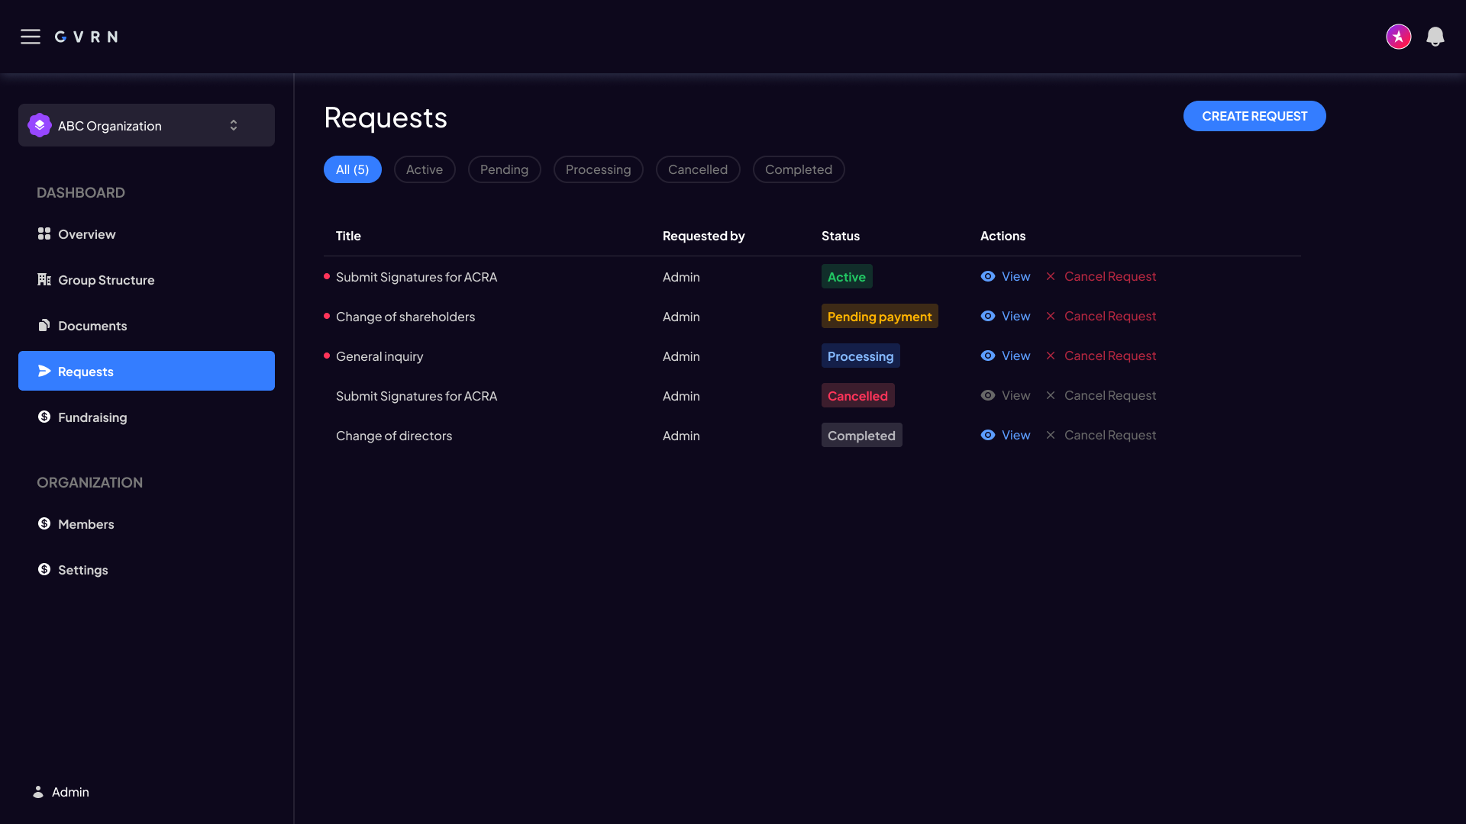Click the Overview grid icon
Viewport: 1466px width, 824px height.
(44, 233)
